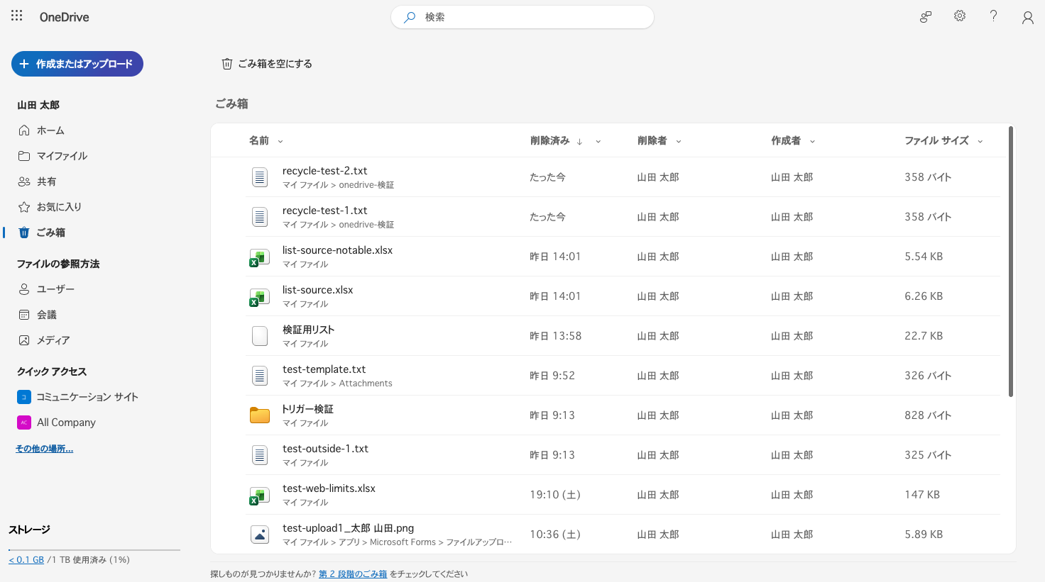Click the text icon of test-outside-1.txt

(x=260, y=455)
